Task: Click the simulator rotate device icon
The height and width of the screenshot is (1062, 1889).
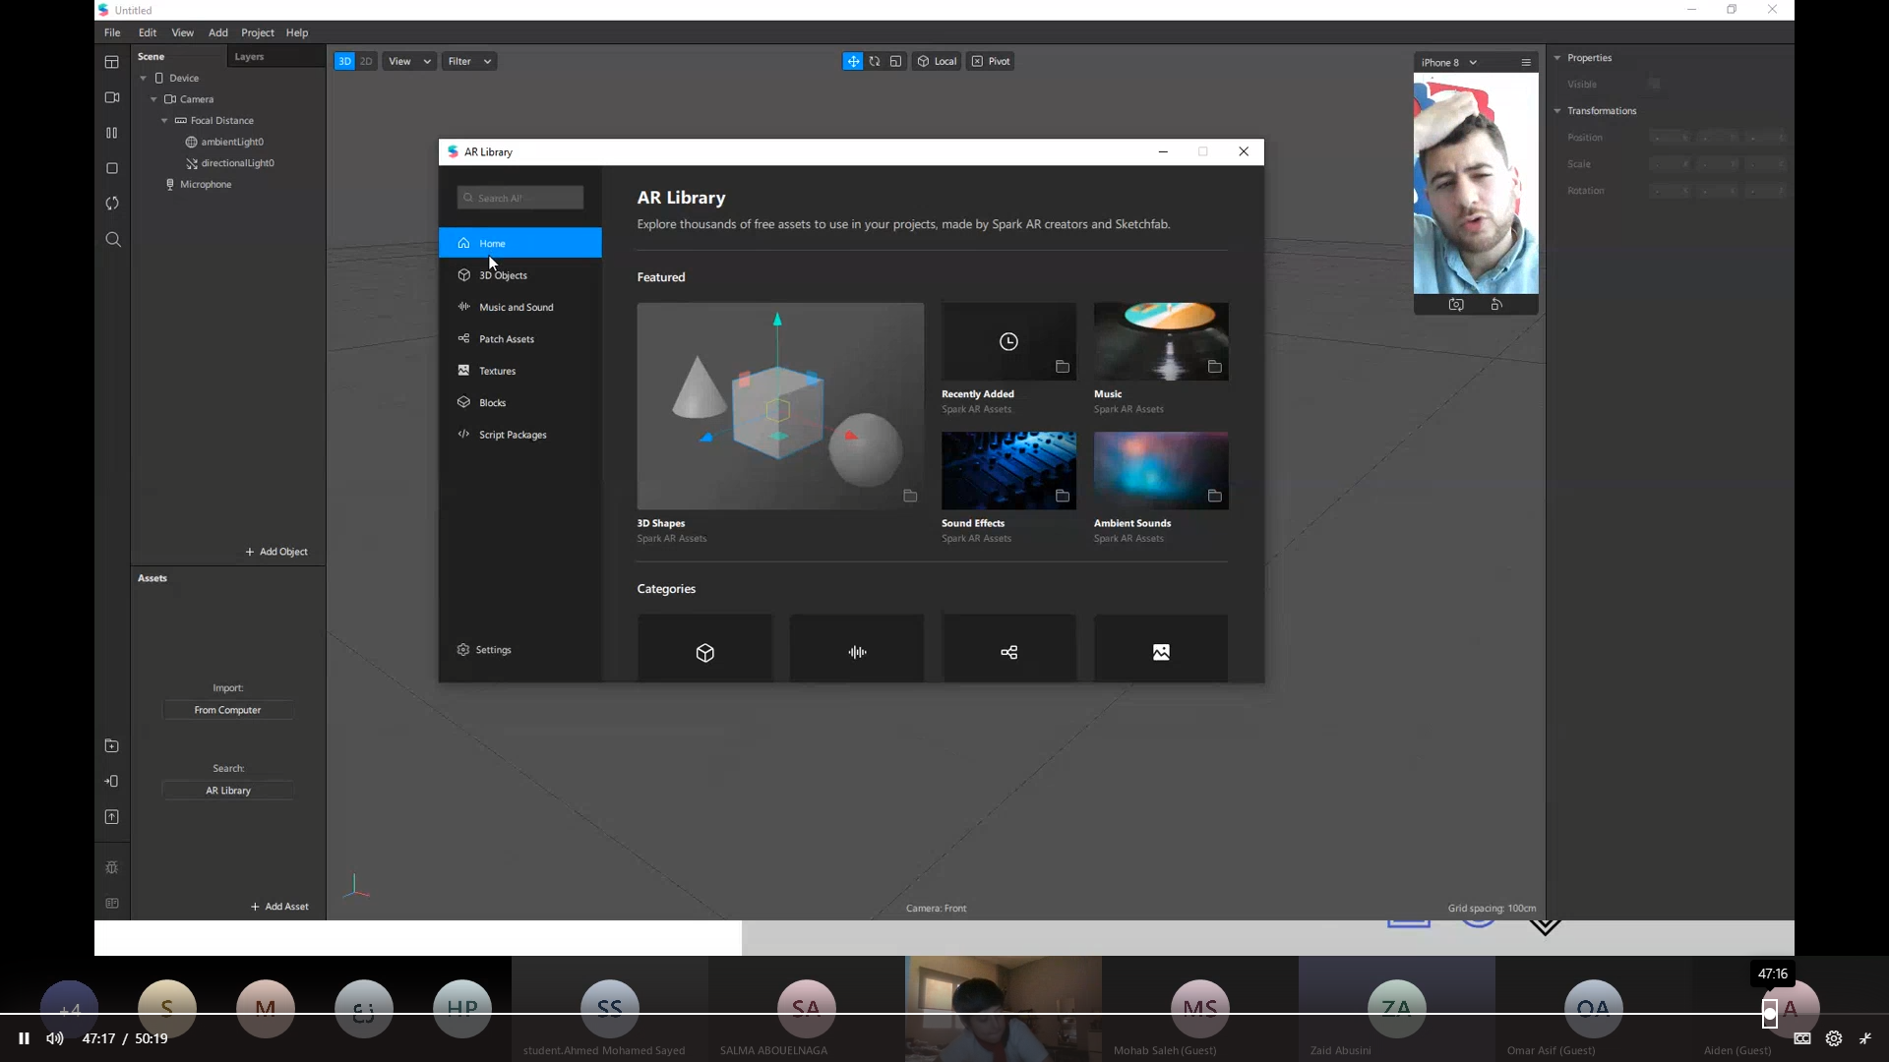Action: [x=1496, y=305]
